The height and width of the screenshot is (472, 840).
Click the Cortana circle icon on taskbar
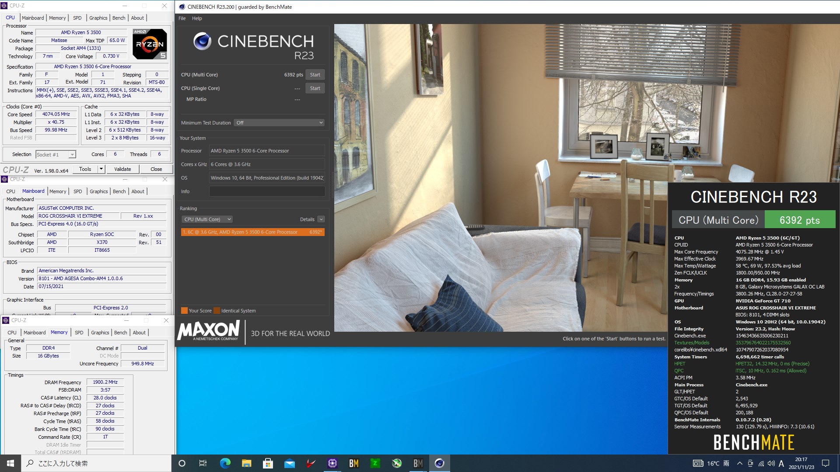[x=182, y=463]
